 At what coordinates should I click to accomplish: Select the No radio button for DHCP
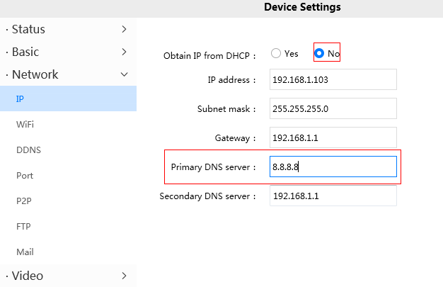click(x=319, y=54)
